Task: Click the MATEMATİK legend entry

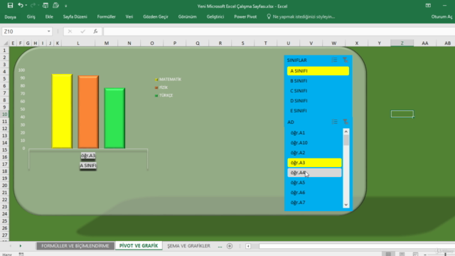Action: point(168,79)
